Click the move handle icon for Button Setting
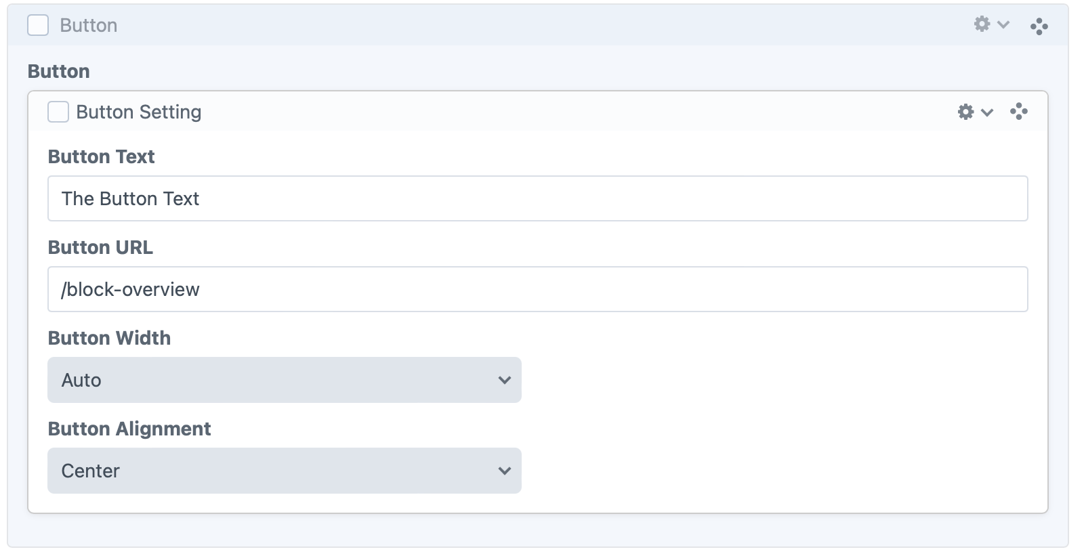Screen dimensions: 1084x558 point(1018,112)
